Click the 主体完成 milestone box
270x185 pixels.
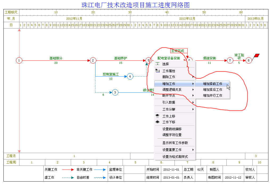coord(179,51)
